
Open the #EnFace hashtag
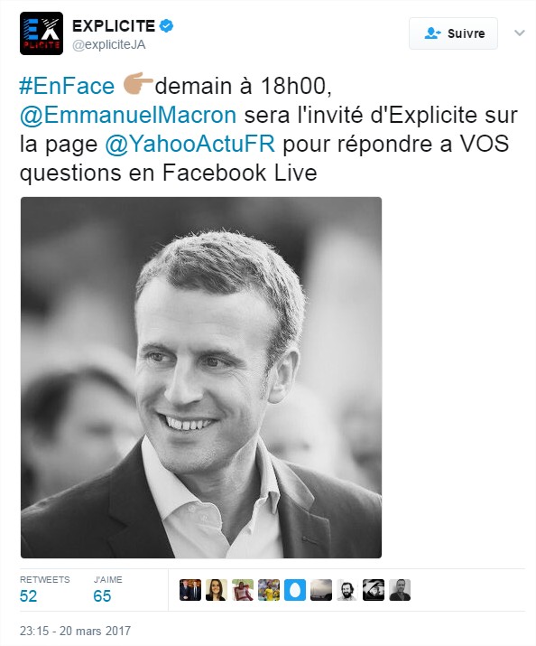[x=67, y=86]
